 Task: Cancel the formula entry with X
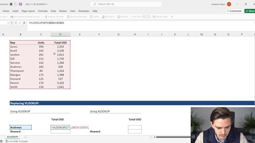[x=16, y=23]
